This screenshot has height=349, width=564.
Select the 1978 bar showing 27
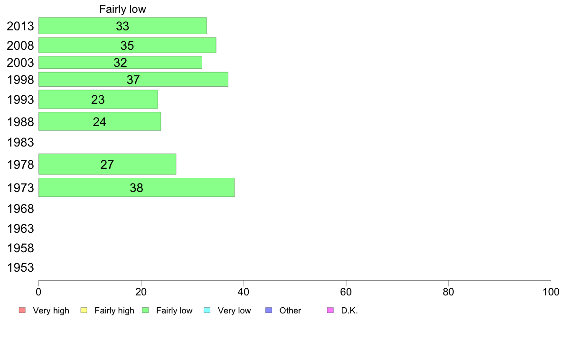tap(107, 164)
